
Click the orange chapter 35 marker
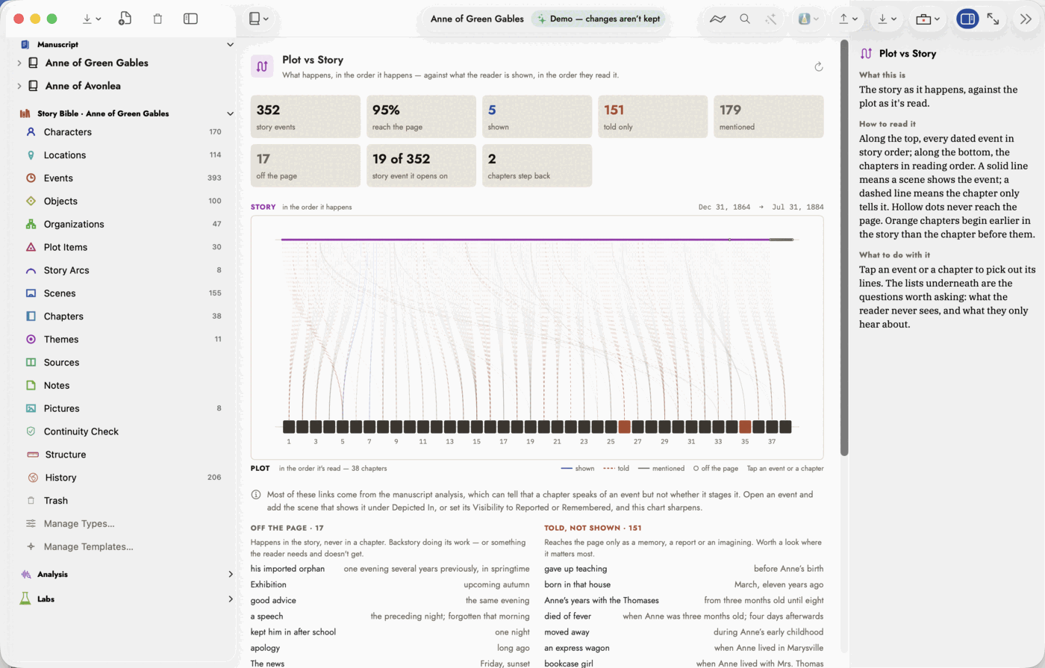pos(745,427)
